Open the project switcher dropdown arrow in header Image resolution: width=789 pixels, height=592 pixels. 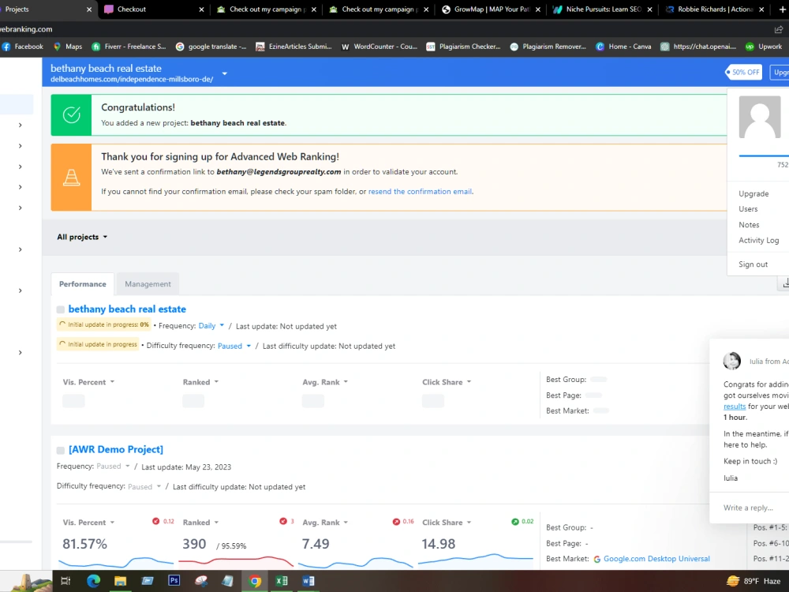225,73
